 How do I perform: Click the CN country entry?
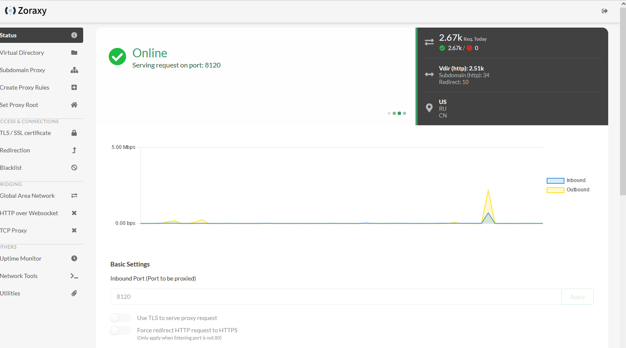443,115
